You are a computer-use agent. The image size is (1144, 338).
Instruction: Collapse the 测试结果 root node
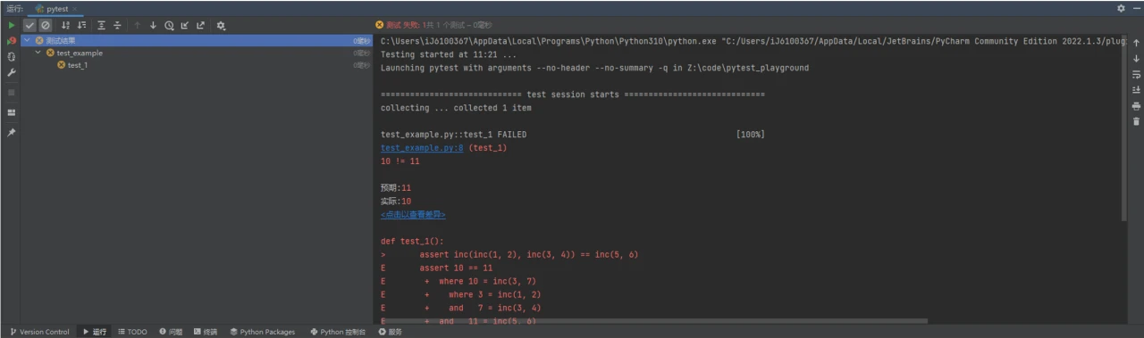28,40
